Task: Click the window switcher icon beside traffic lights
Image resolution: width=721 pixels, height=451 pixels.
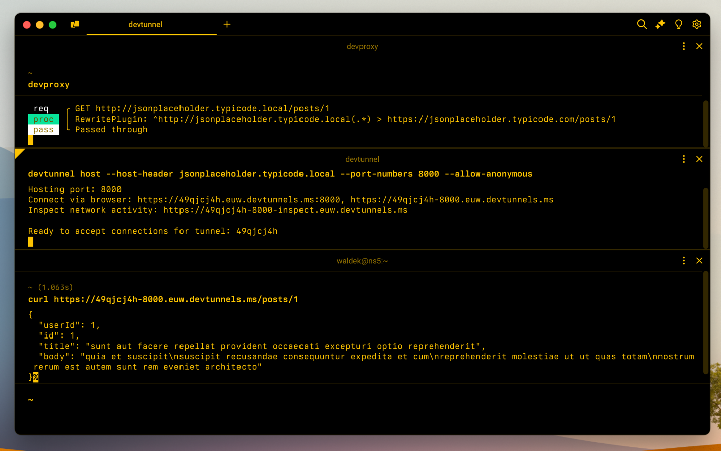Action: coord(75,23)
